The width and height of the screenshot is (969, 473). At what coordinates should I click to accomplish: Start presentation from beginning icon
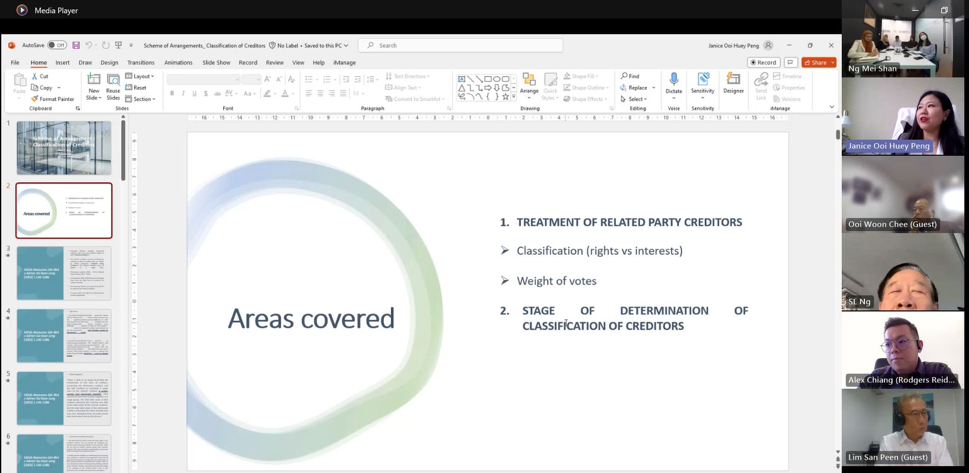point(118,45)
